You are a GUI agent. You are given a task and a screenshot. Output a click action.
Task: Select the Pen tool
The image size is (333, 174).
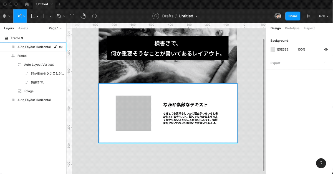(x=59, y=16)
